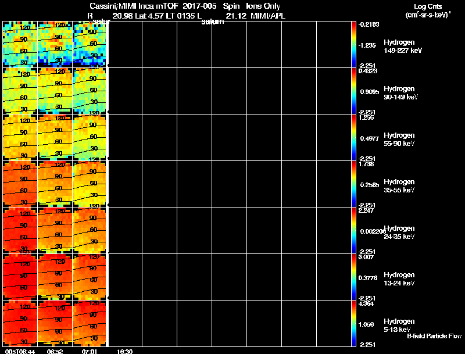Click the Hydrogen 35-55 keV panel at 06:44
The width and height of the screenshot is (465, 354).
[20, 184]
